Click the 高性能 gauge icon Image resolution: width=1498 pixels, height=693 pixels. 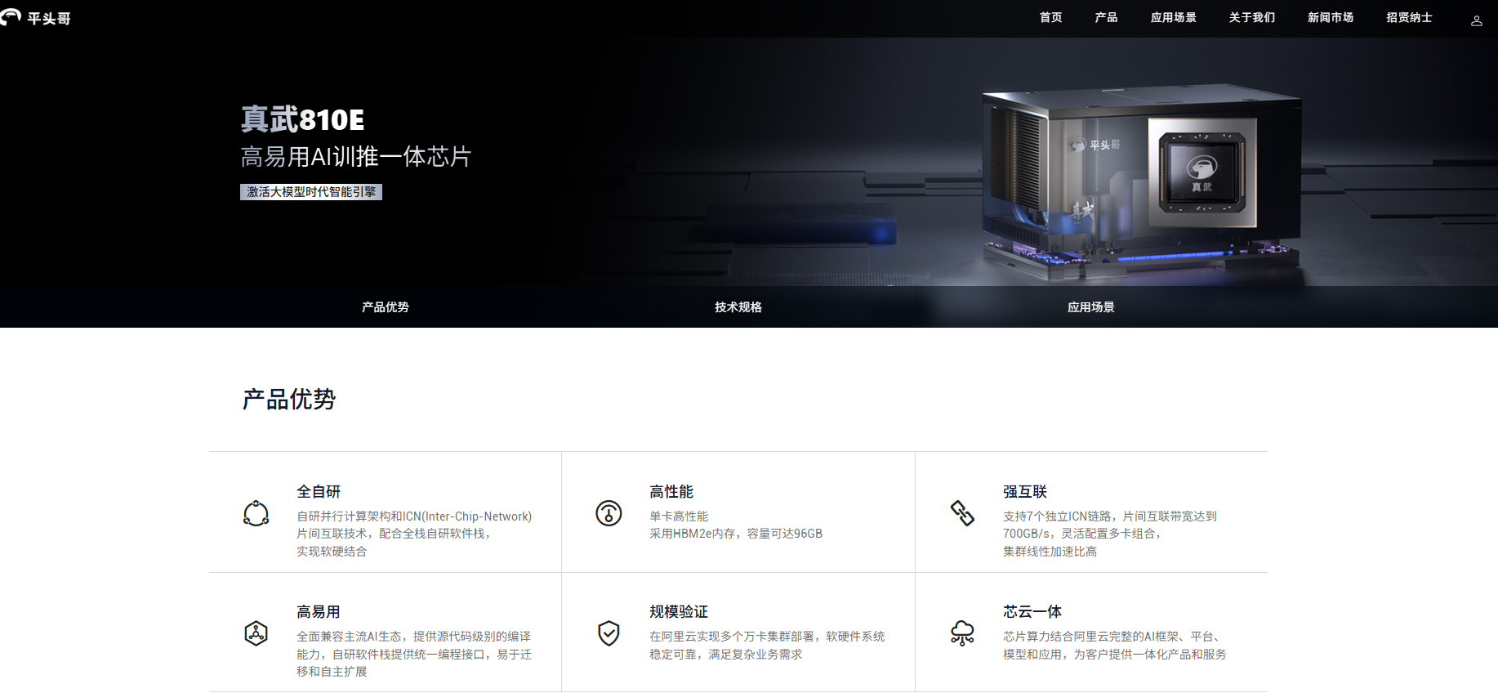click(609, 513)
